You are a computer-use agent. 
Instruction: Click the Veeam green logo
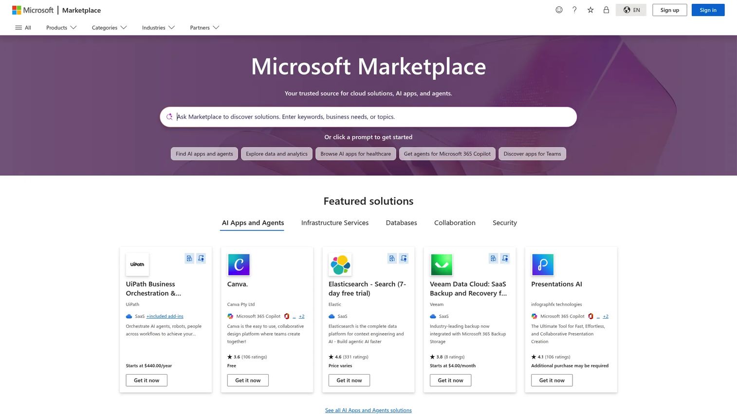pos(442,265)
